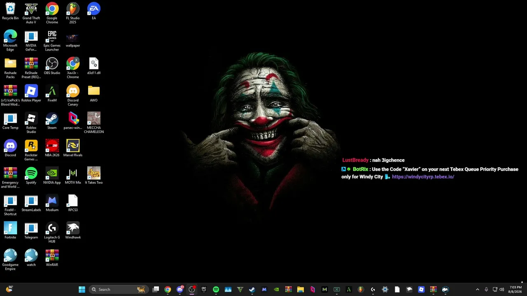
Task: Switch to OBS Studio on the taskbar
Action: pos(192,289)
